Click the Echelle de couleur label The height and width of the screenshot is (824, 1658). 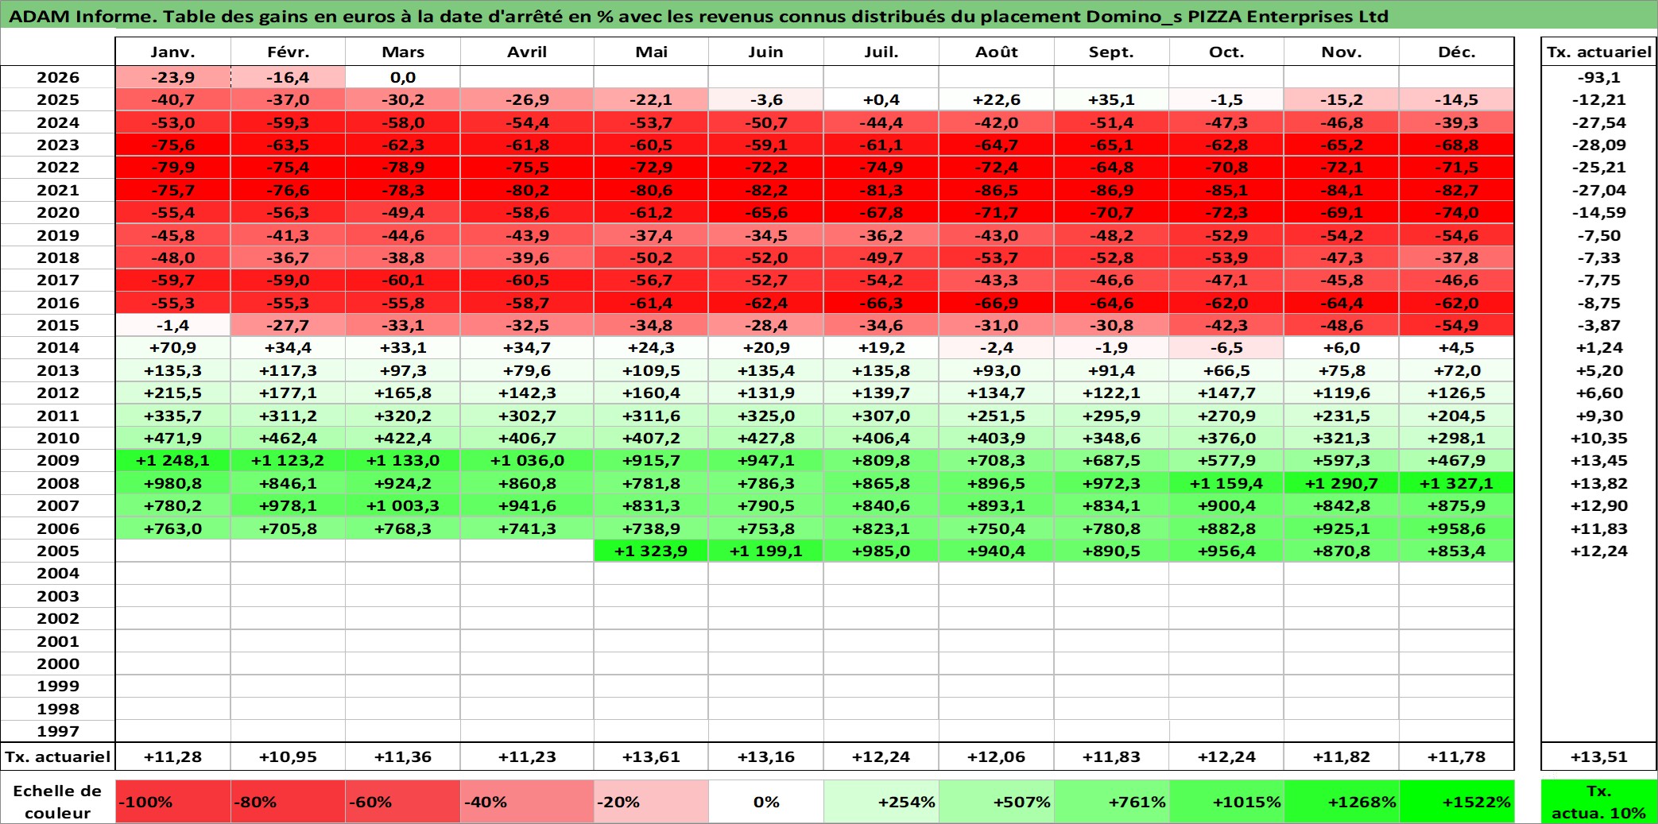point(58,802)
